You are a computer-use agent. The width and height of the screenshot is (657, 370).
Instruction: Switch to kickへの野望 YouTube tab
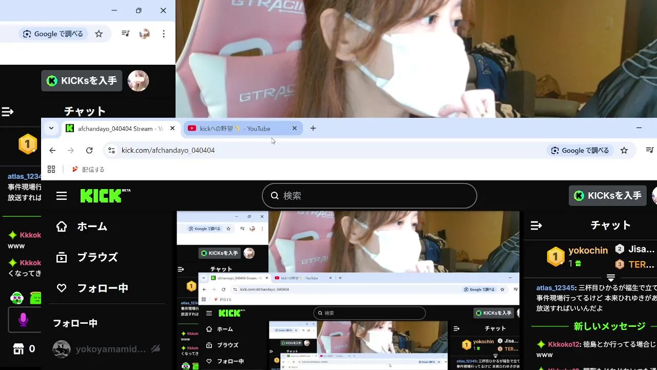243,128
